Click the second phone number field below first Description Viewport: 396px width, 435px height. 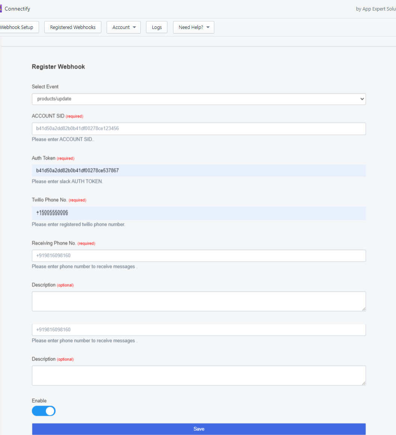tap(199, 330)
